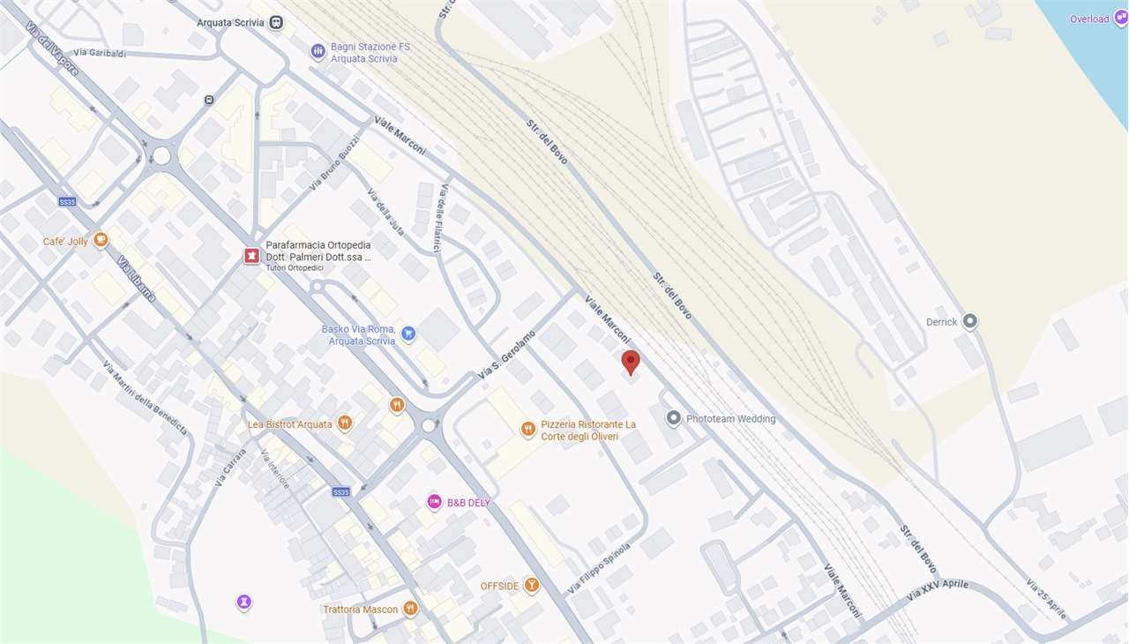
Task: Select the Derrick place marker icon
Action: [x=970, y=321]
